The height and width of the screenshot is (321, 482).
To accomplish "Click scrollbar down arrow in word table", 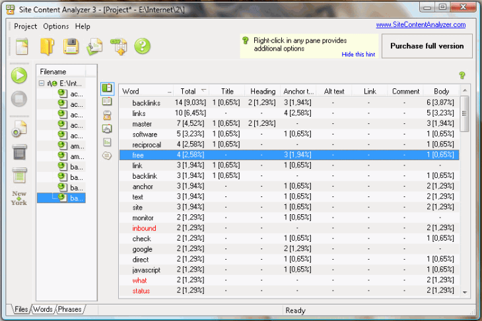I will click(x=465, y=293).
